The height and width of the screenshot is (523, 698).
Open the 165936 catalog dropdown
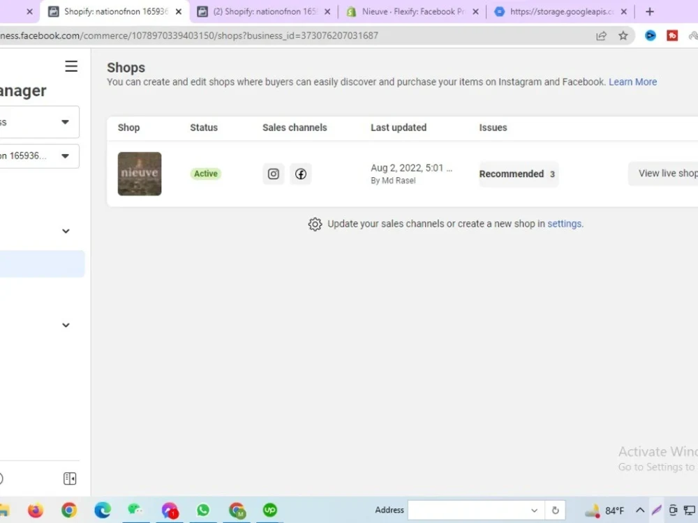click(40, 156)
